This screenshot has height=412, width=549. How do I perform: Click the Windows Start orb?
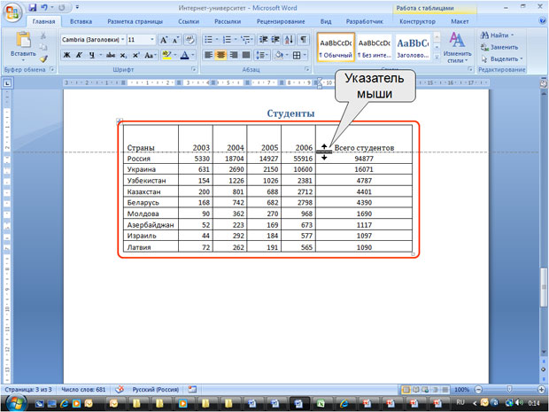tap(15, 403)
